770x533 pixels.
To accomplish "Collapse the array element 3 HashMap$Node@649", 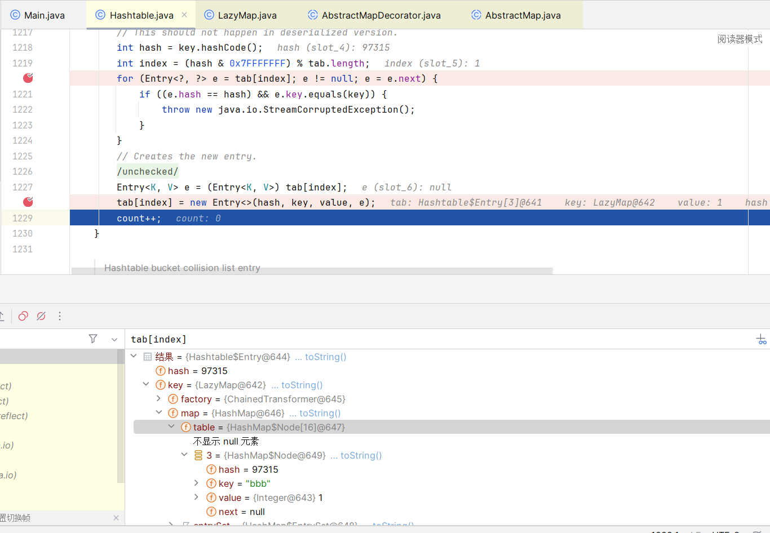I will 184,455.
